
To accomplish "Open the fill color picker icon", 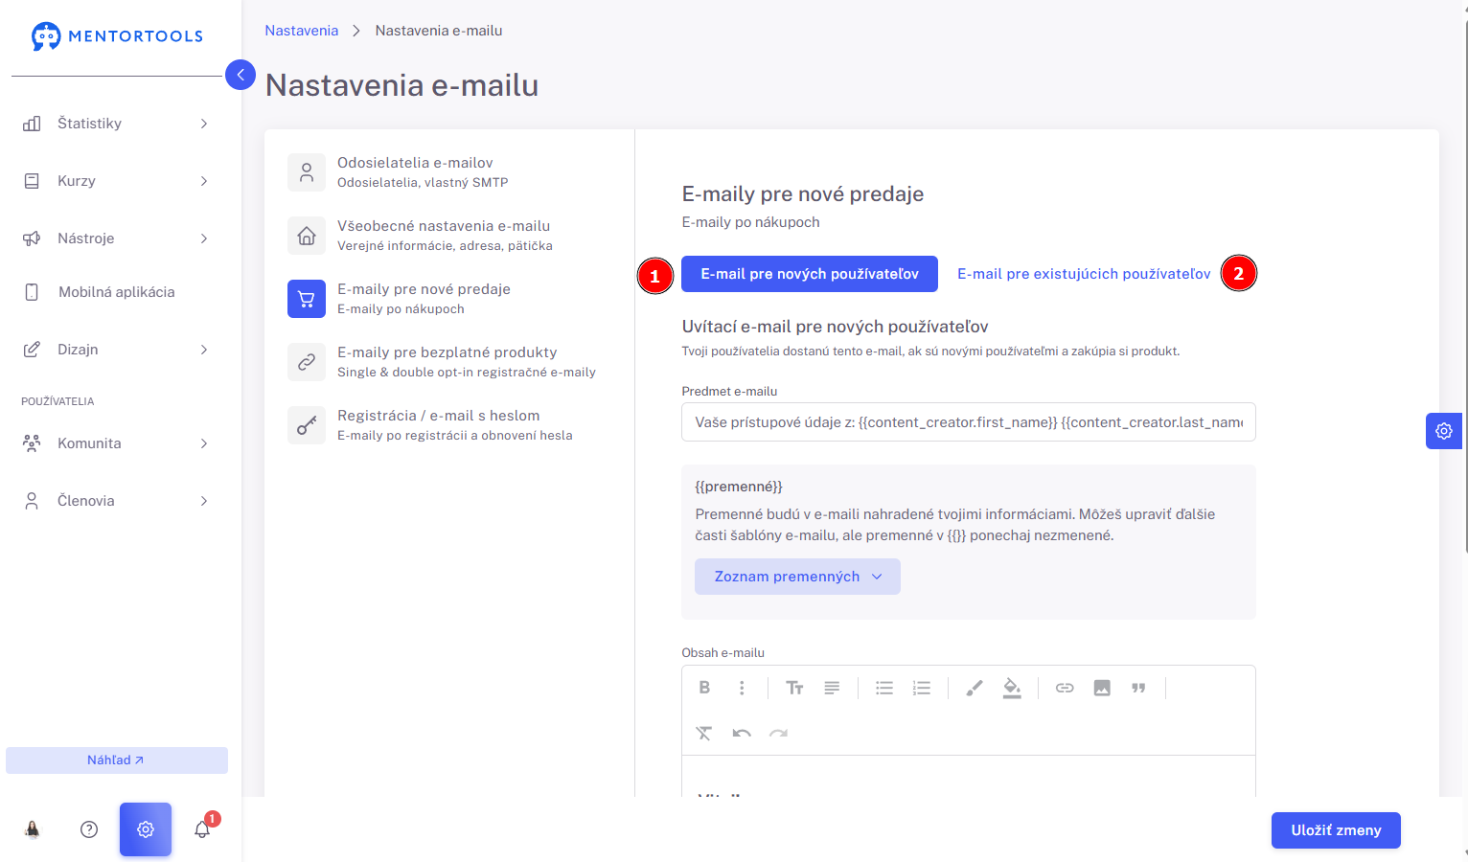I will [x=1012, y=688].
